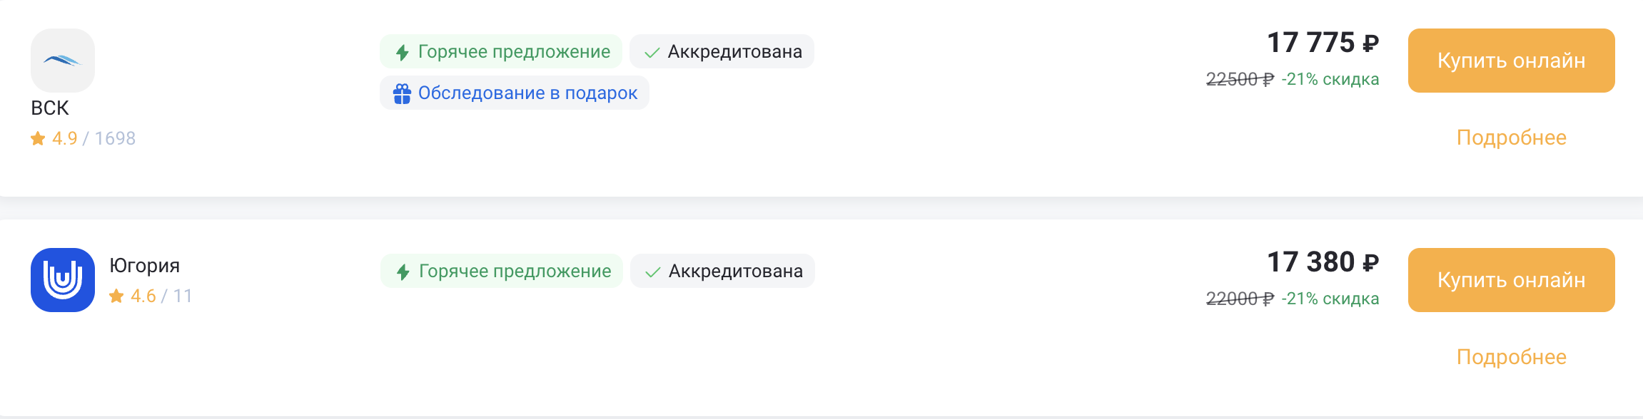
Task: Click the ВСК rating 4.9 / 1698
Action: coord(93,138)
